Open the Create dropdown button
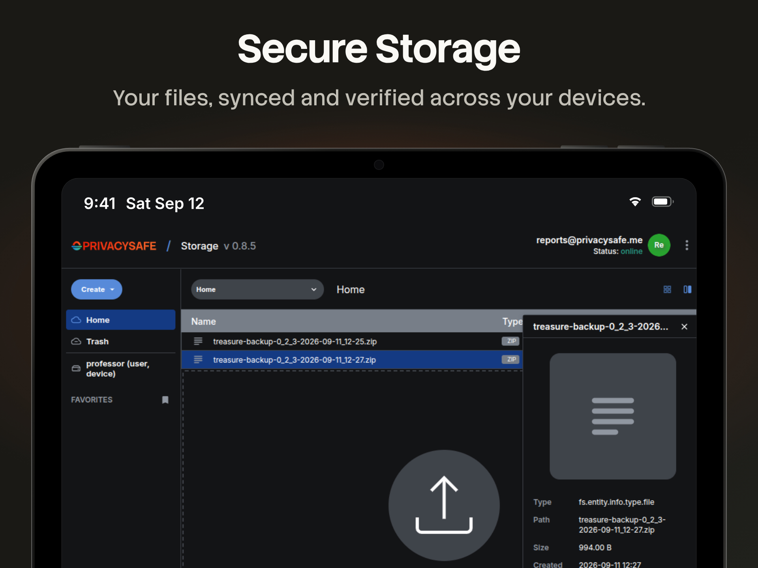The height and width of the screenshot is (568, 758). pos(96,289)
